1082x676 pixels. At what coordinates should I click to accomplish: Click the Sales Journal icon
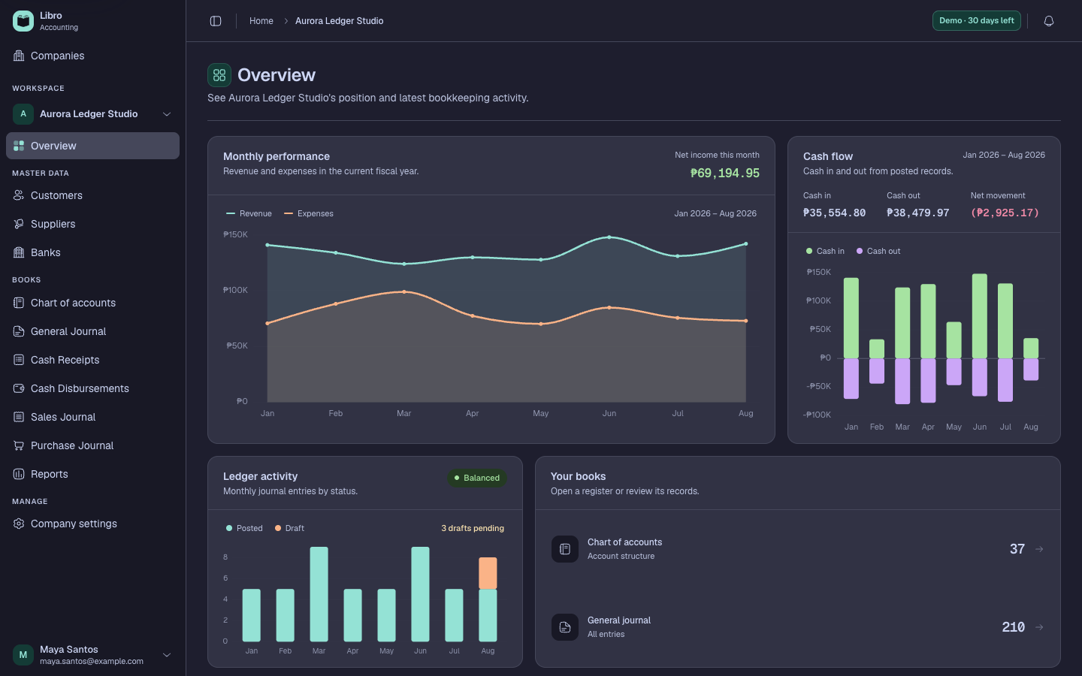tap(19, 417)
